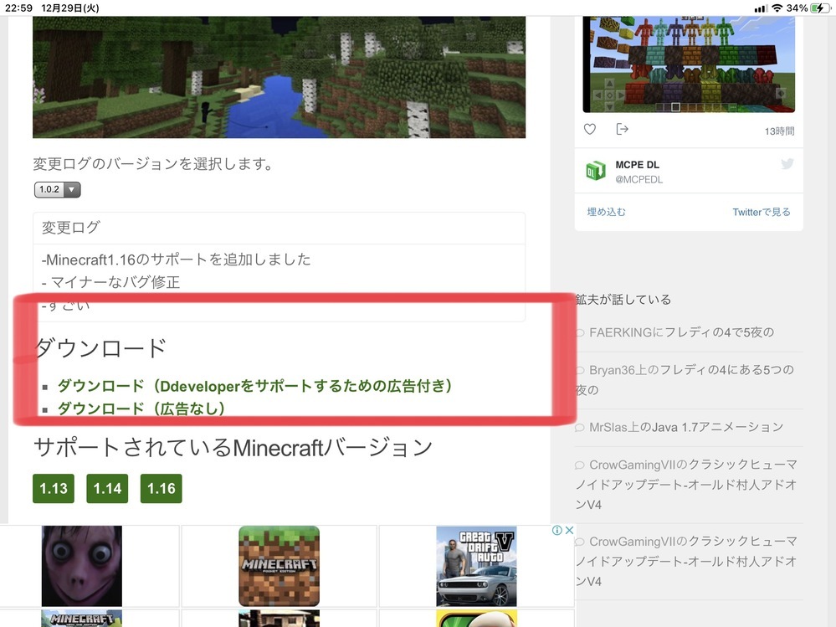Open the second CrowGamingVII classic humanoid update comment
This screenshot has width=836, height=627.
click(686, 561)
